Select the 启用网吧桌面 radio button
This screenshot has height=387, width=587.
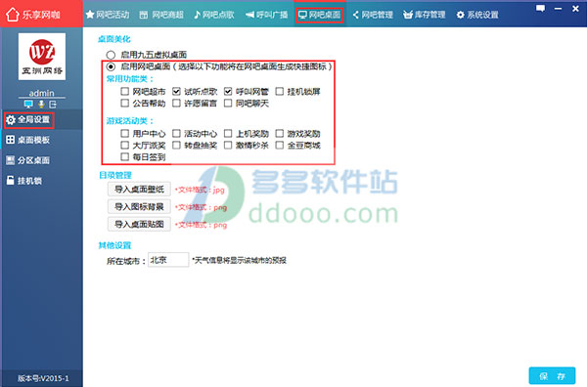[x=111, y=66]
